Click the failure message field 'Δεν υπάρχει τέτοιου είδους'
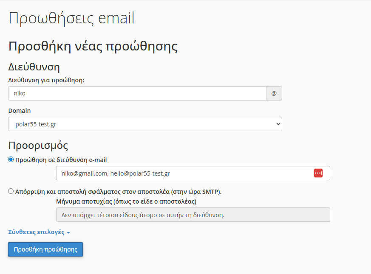This screenshot has width=371, height=274. (x=193, y=215)
